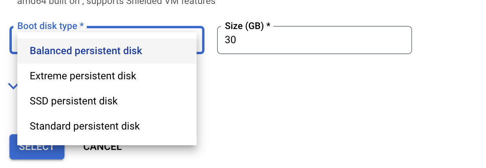Screen dimensions: 486x168
Task: Click the Boot disk type dropdown border
Action: (201, 39)
